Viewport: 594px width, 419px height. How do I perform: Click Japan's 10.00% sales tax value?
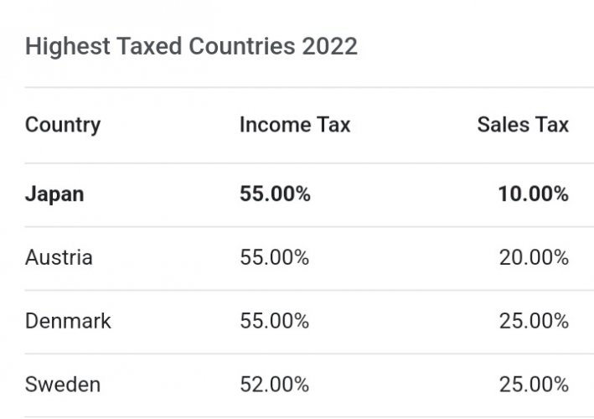coord(534,194)
